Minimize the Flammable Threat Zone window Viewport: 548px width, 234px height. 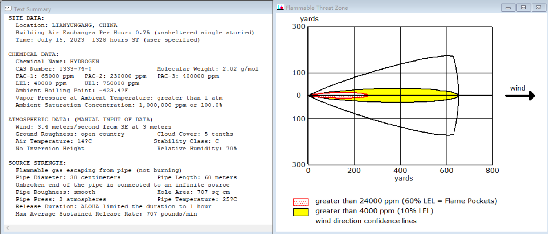coord(508,8)
